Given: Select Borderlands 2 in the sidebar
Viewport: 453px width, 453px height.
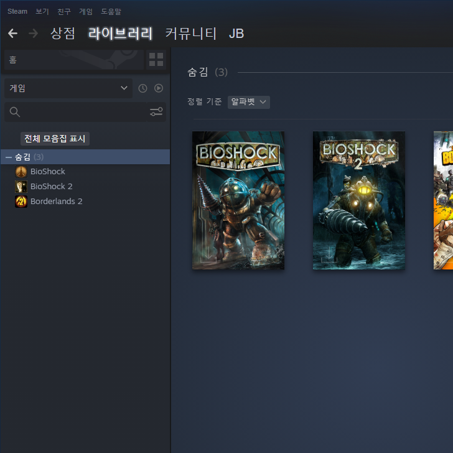Looking at the screenshot, I should coord(57,202).
